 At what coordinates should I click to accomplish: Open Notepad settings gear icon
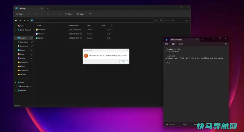(226, 44)
